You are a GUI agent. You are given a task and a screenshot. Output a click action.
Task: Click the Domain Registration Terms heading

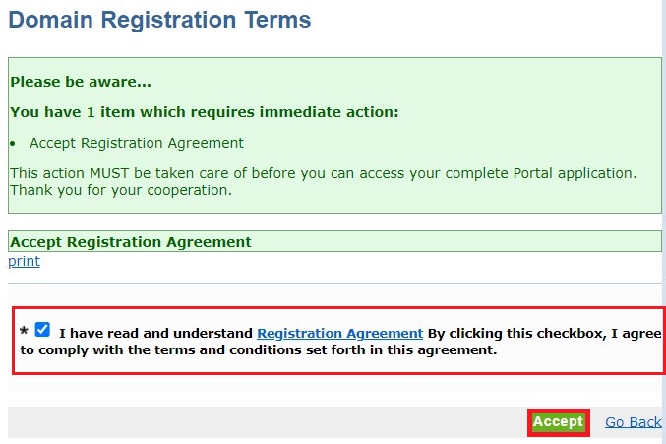click(159, 20)
